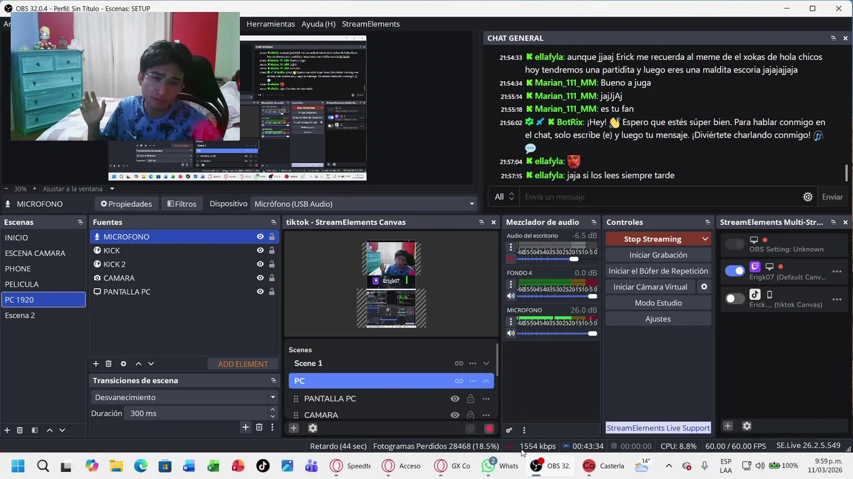The height and width of the screenshot is (479, 853).
Task: Open the StreamElements menu
Action: pos(371,24)
